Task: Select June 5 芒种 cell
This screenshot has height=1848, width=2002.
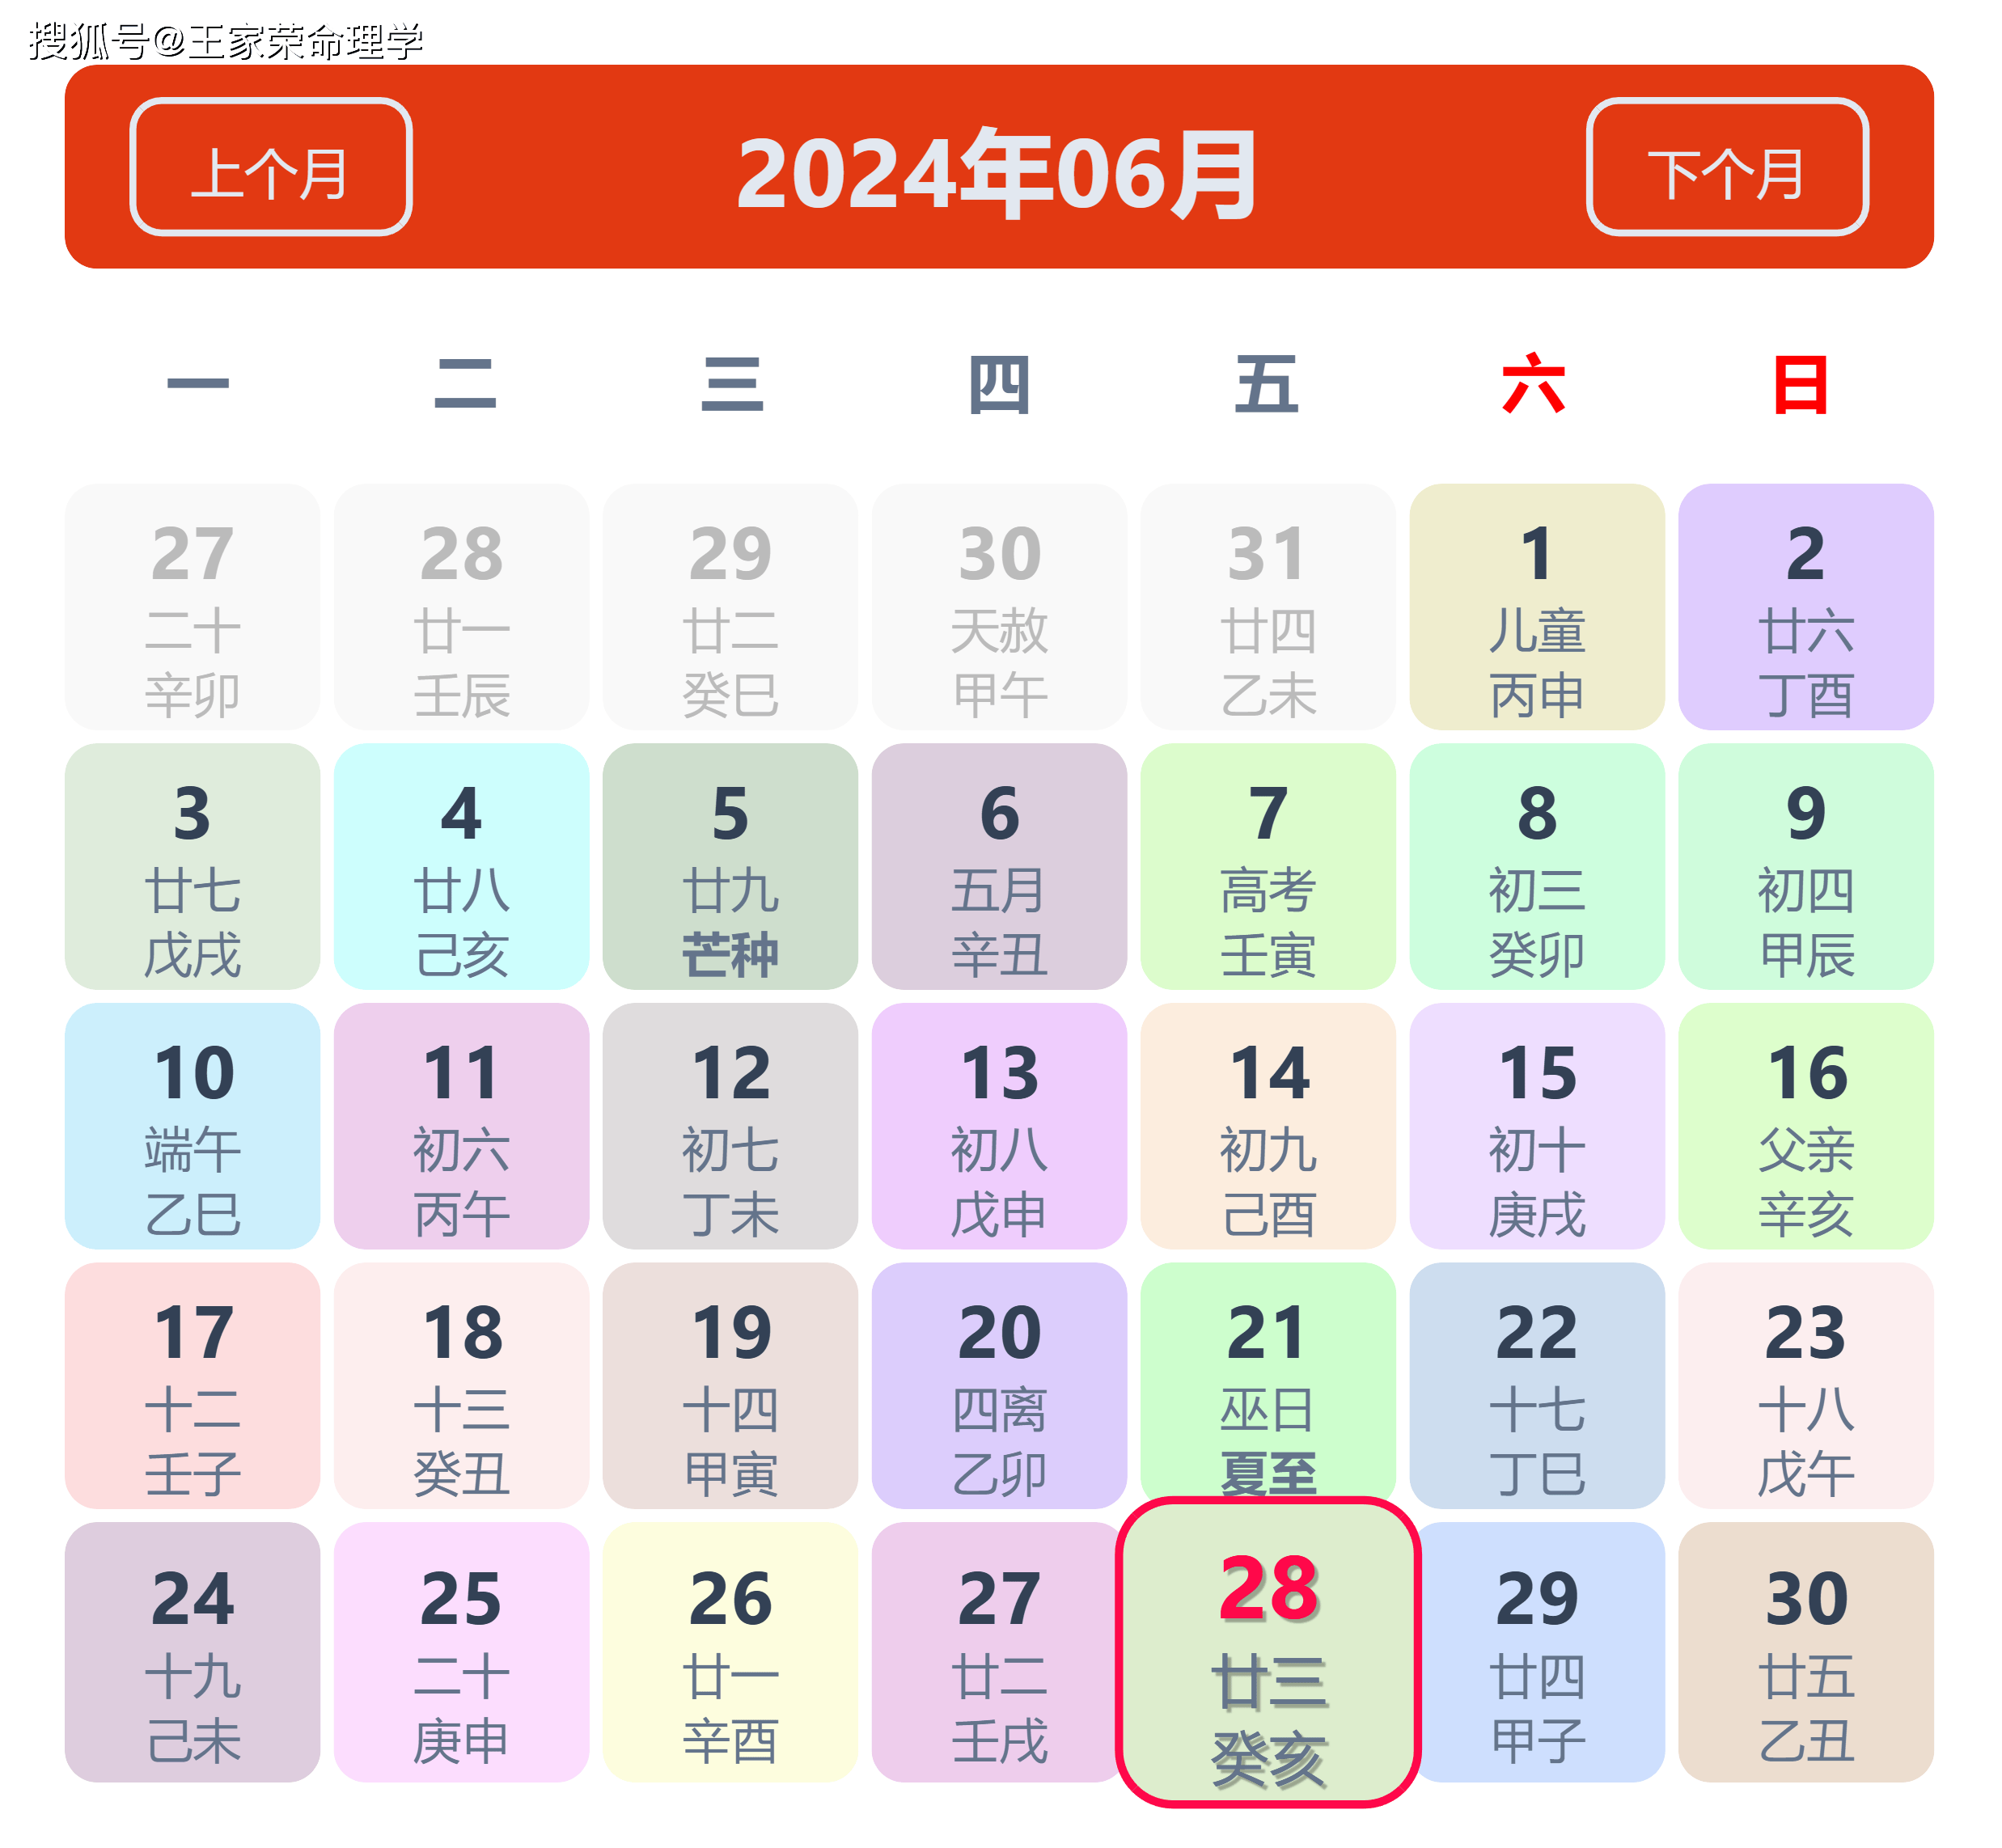Action: click(x=730, y=866)
